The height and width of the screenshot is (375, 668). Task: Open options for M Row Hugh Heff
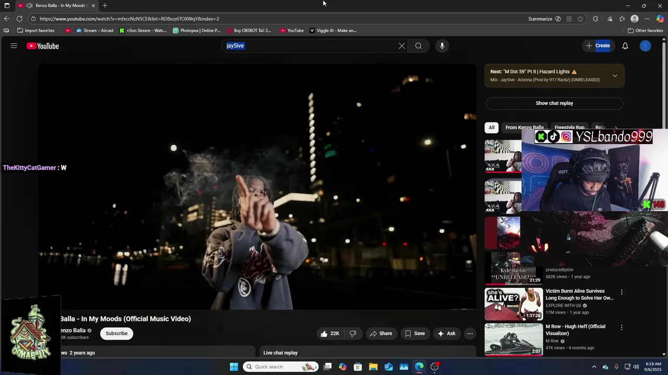[x=622, y=328]
